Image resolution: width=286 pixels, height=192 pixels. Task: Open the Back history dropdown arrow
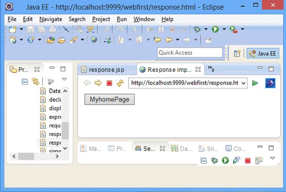177,39
